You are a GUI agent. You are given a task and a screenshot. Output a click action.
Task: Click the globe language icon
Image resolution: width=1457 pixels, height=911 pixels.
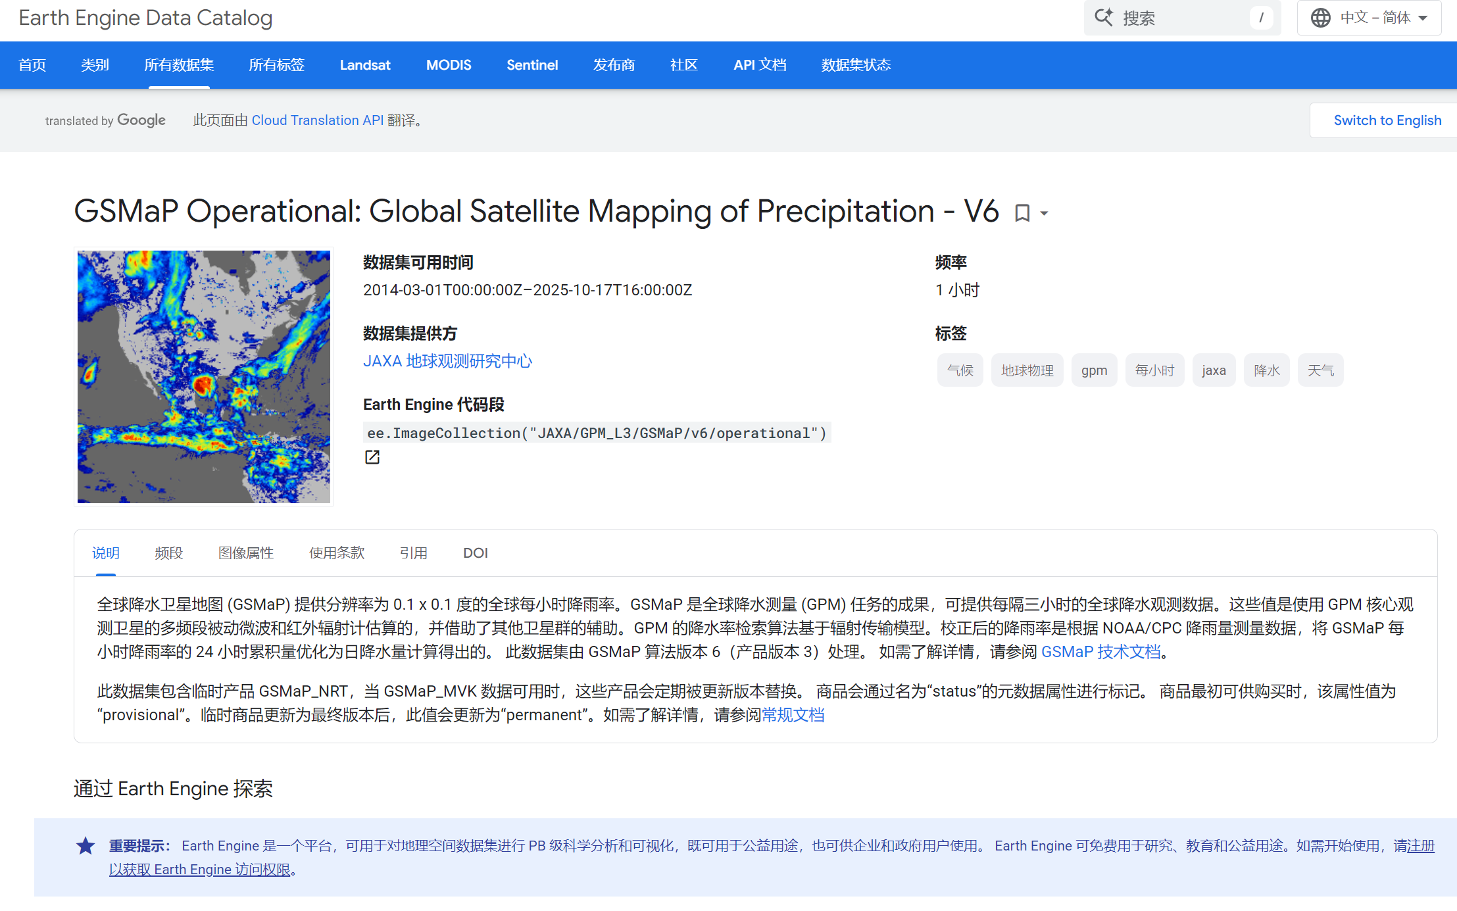point(1320,18)
